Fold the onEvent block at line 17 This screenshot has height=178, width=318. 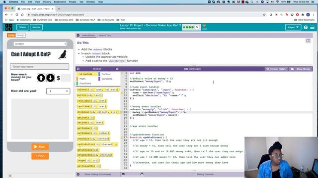tap(128, 109)
